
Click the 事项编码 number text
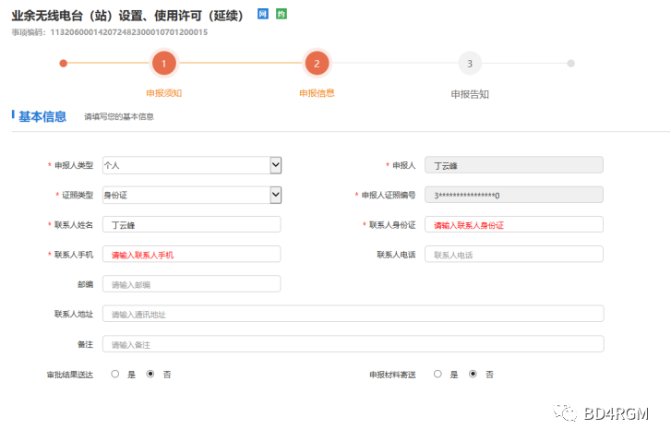click(x=129, y=32)
